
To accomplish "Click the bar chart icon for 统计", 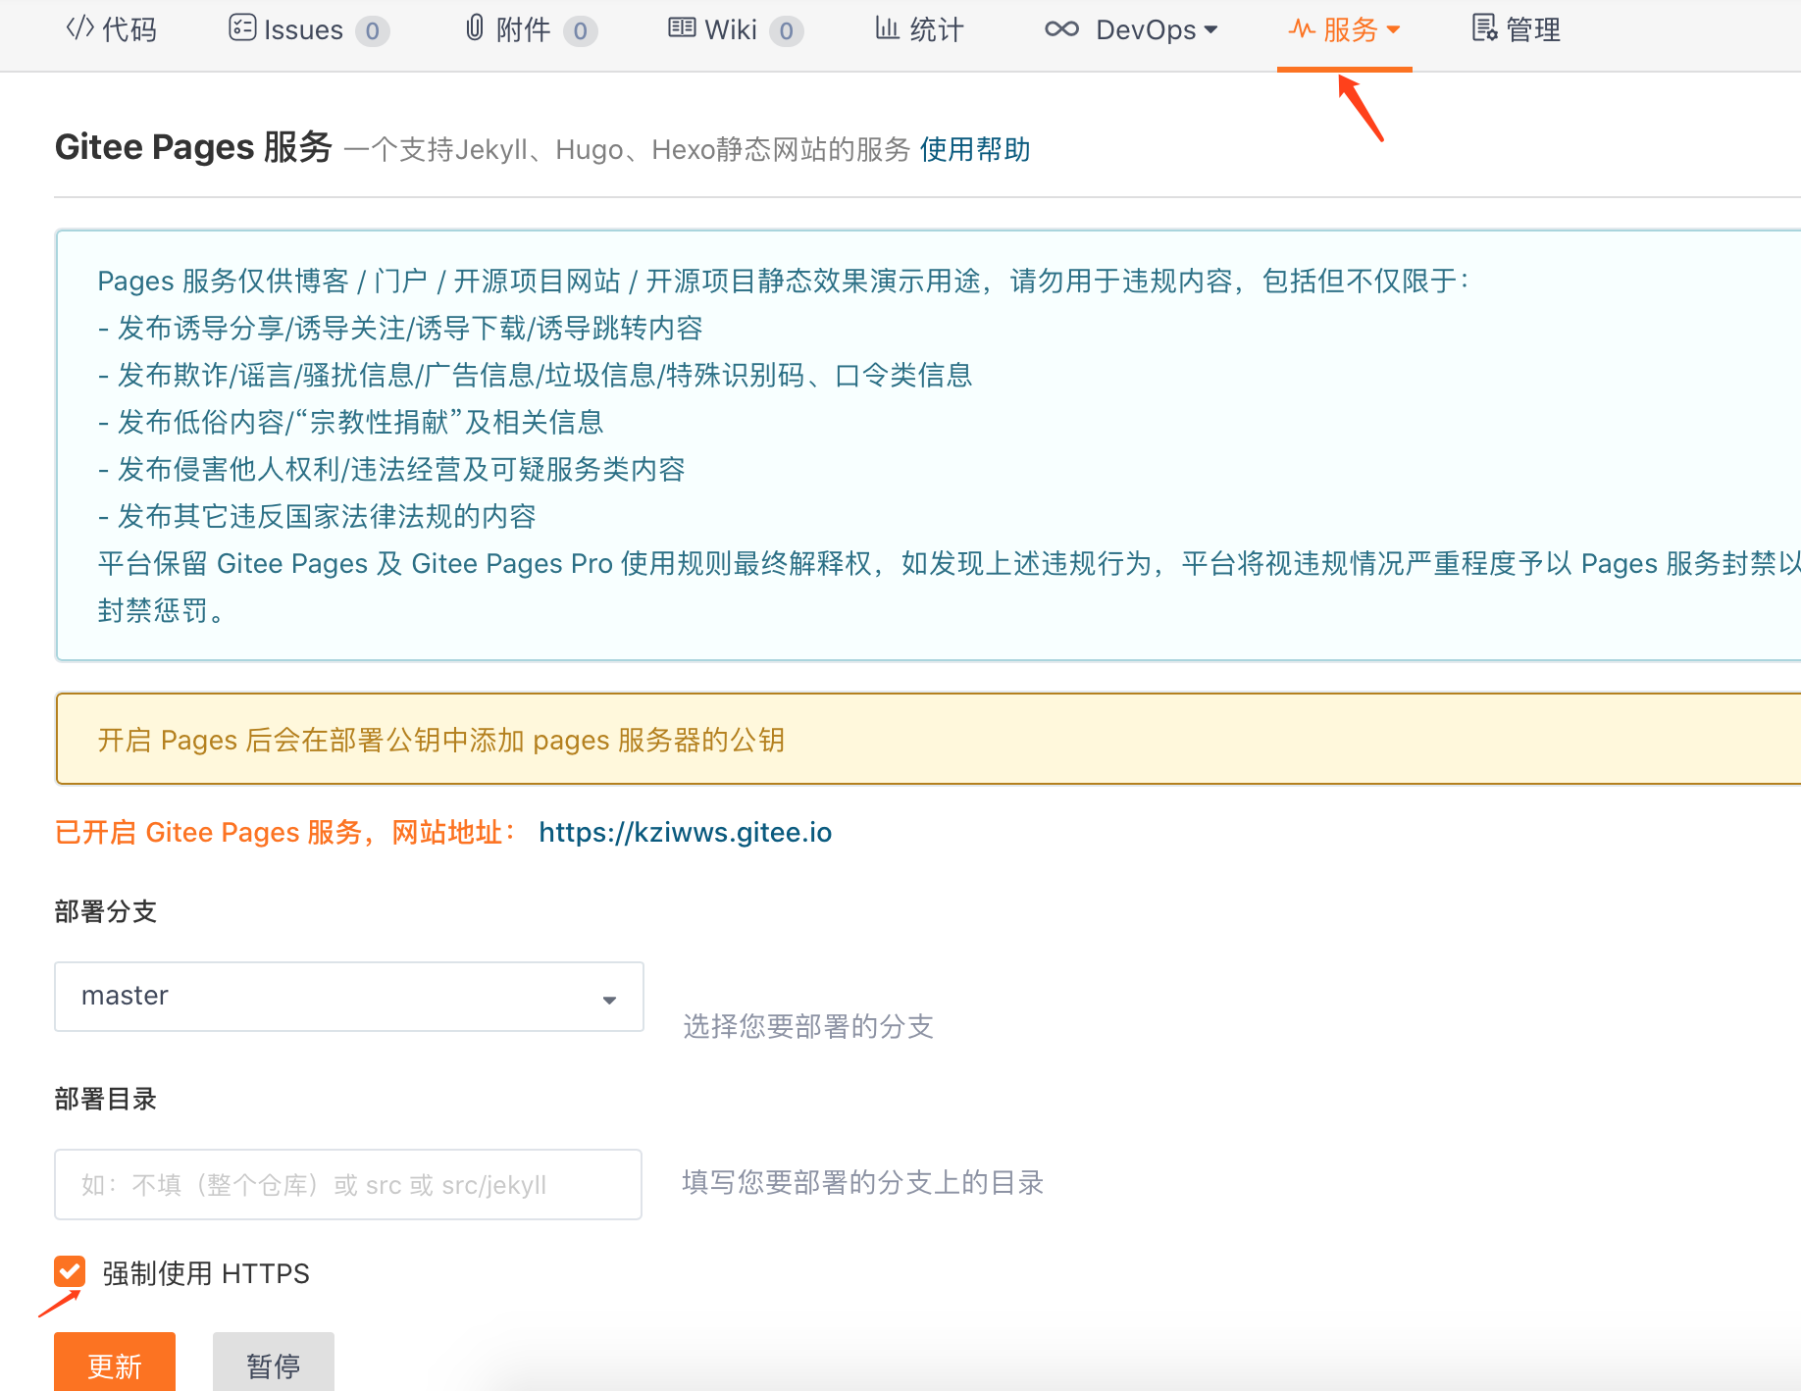I will coord(887,28).
